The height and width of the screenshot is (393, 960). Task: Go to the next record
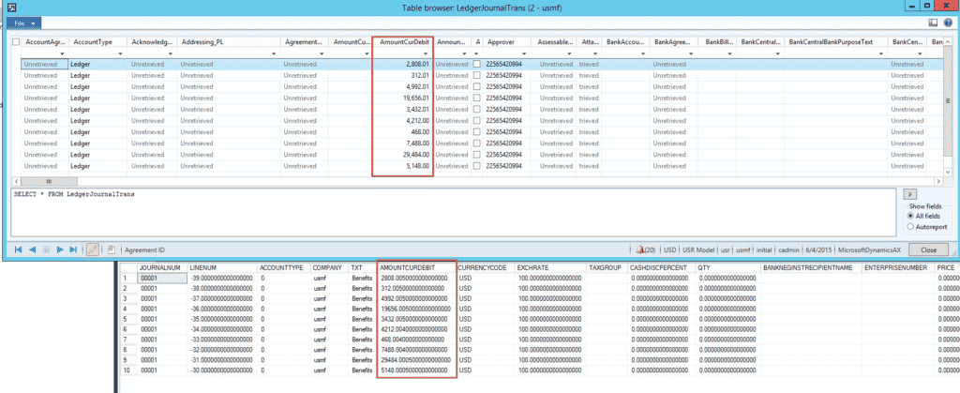point(59,249)
